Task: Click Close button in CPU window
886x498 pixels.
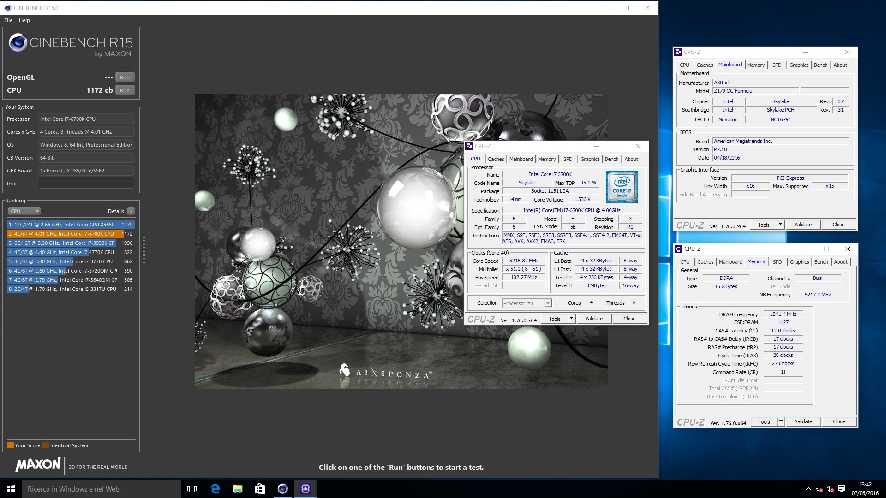Action: pyautogui.click(x=629, y=319)
